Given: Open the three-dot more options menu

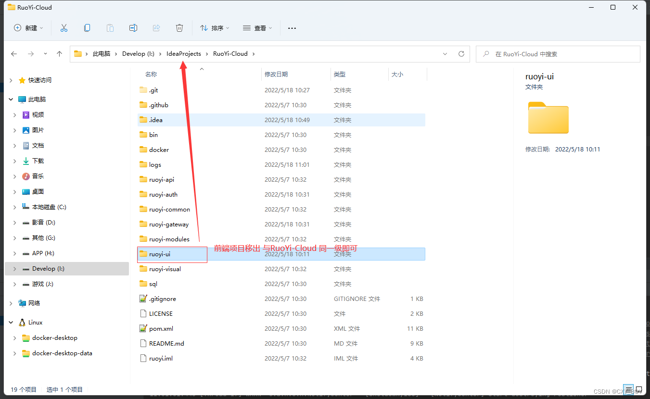Looking at the screenshot, I should tap(292, 28).
